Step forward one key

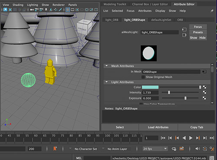(198, 138)
